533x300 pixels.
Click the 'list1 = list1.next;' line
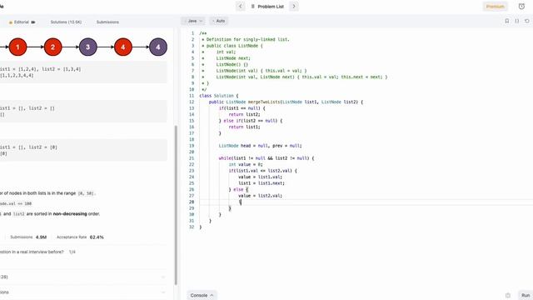(x=262, y=183)
